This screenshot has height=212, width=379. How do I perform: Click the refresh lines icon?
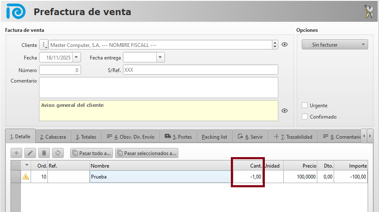tap(58, 153)
